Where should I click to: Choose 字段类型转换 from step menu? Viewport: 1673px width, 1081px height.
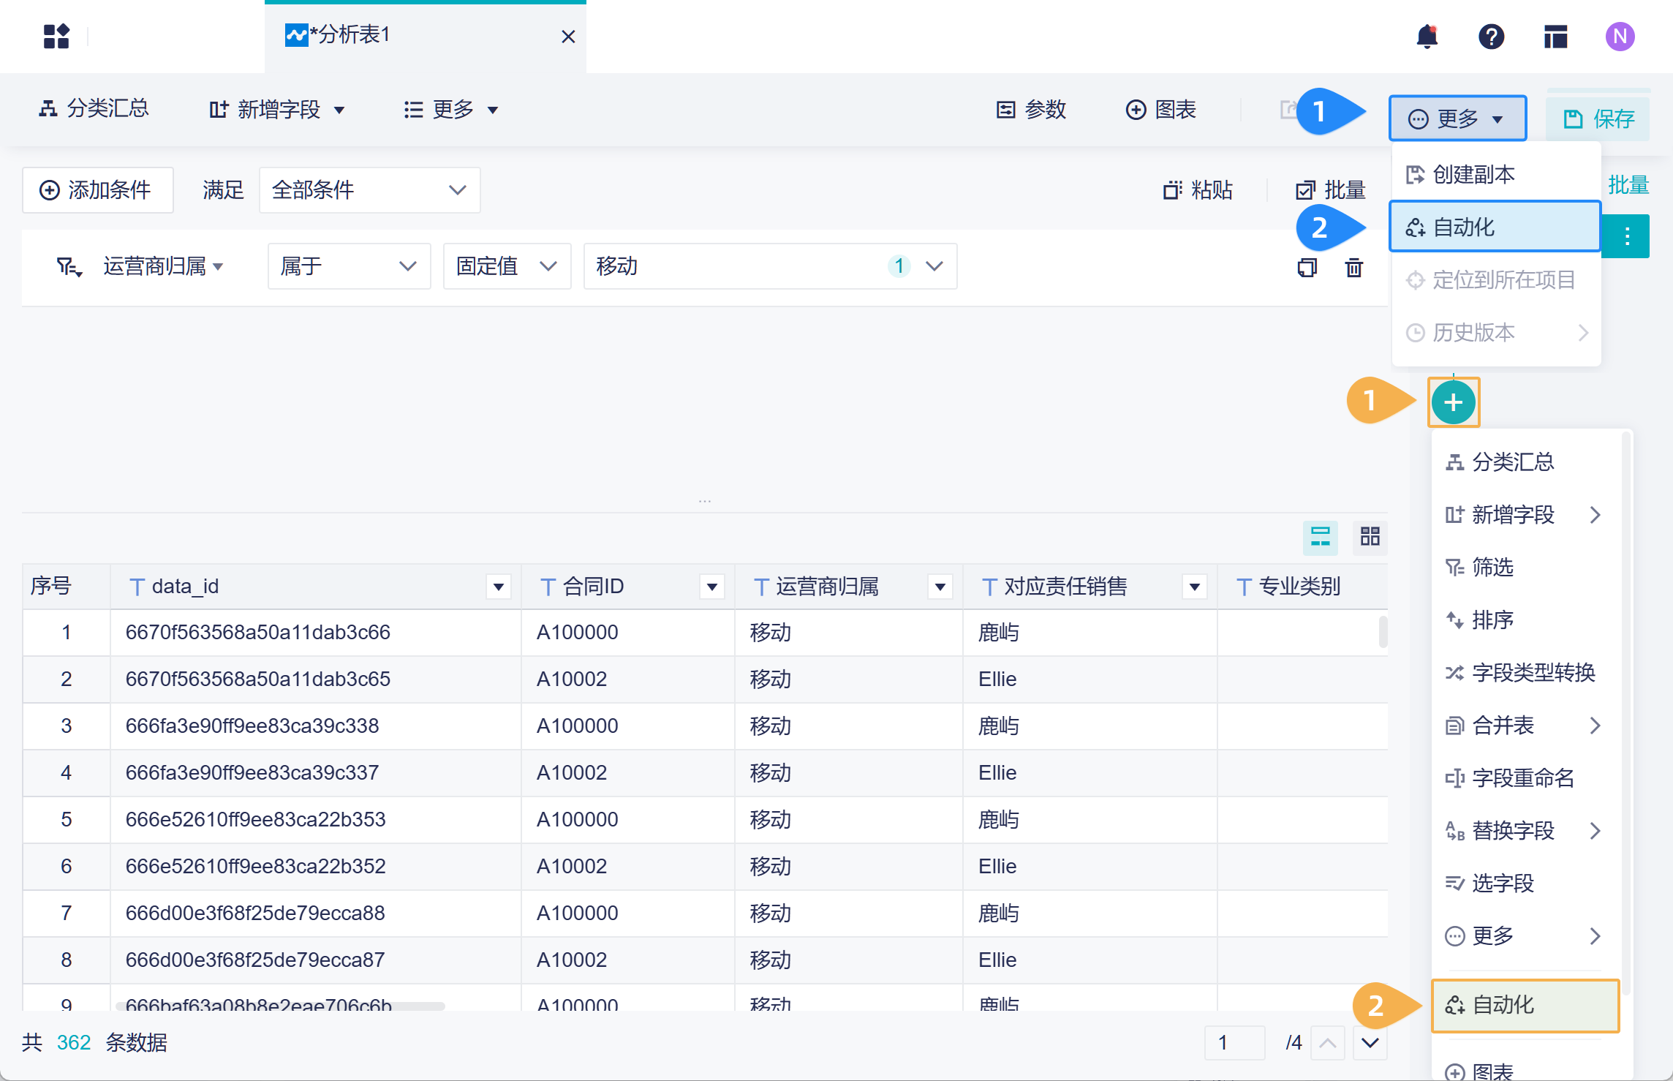pyautogui.click(x=1532, y=673)
